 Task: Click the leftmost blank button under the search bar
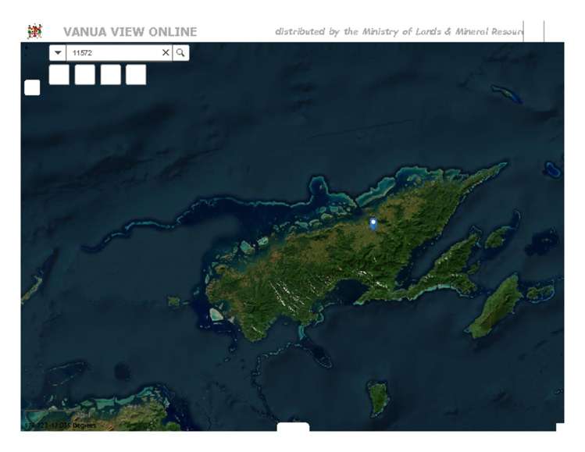[59, 75]
